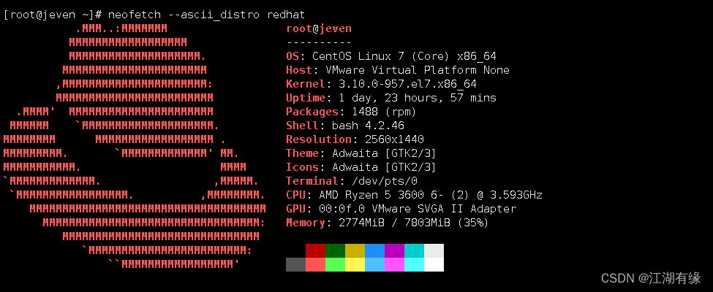
Task: Click the bright red color block
Action: click(x=316, y=264)
